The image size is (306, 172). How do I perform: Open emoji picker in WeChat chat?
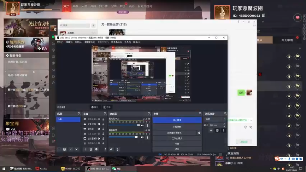pyautogui.click(x=246, y=127)
